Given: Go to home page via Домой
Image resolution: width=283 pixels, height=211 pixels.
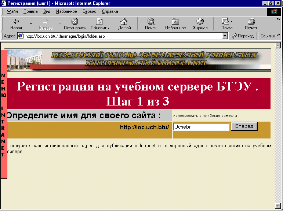Looking at the screenshot, I should (x=124, y=24).
